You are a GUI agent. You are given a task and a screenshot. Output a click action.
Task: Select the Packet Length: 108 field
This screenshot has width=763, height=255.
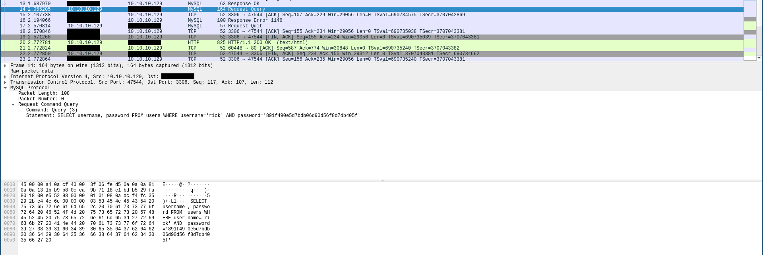[44, 94]
